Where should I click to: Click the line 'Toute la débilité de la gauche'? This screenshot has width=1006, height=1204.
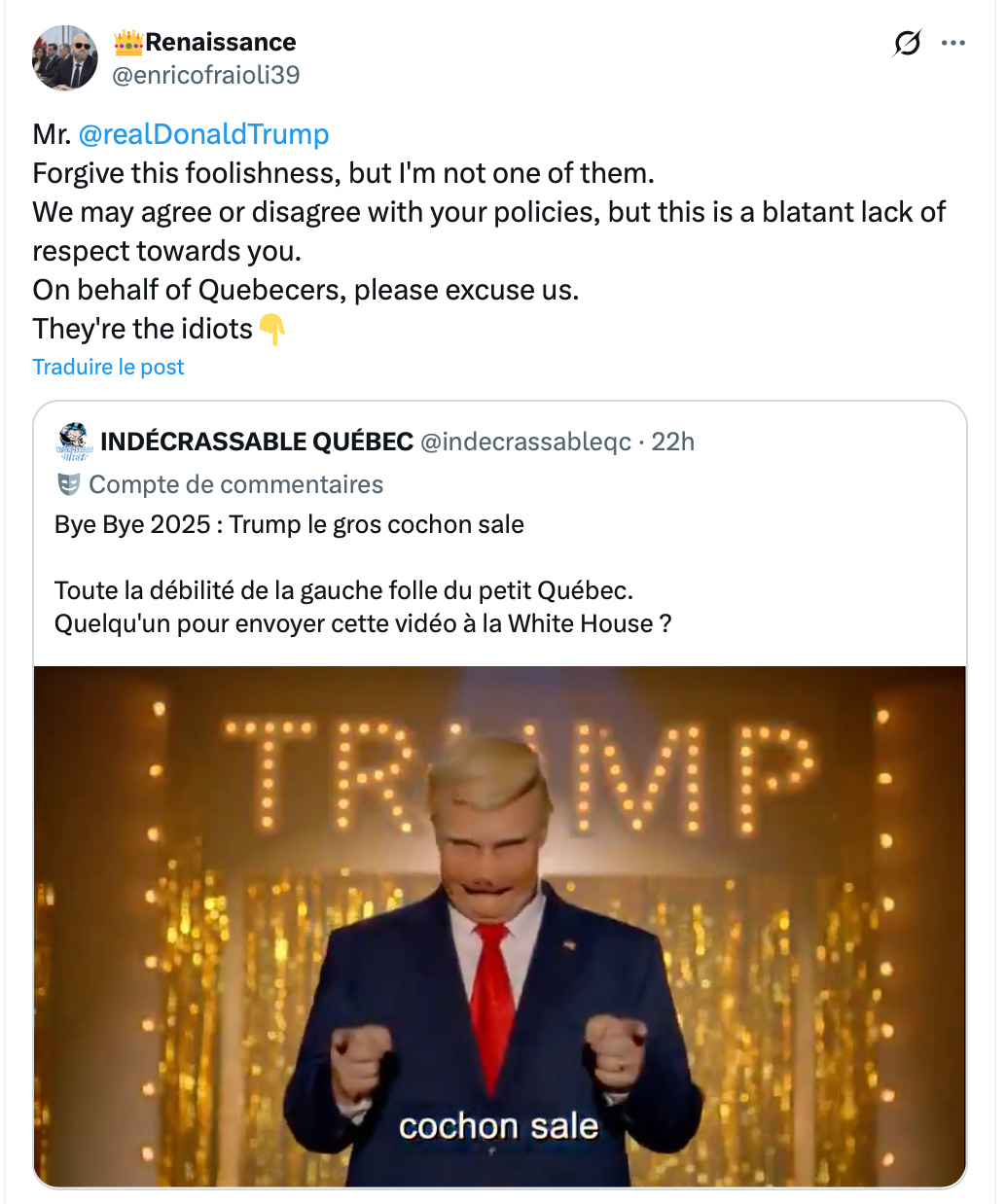pyautogui.click(x=343, y=590)
